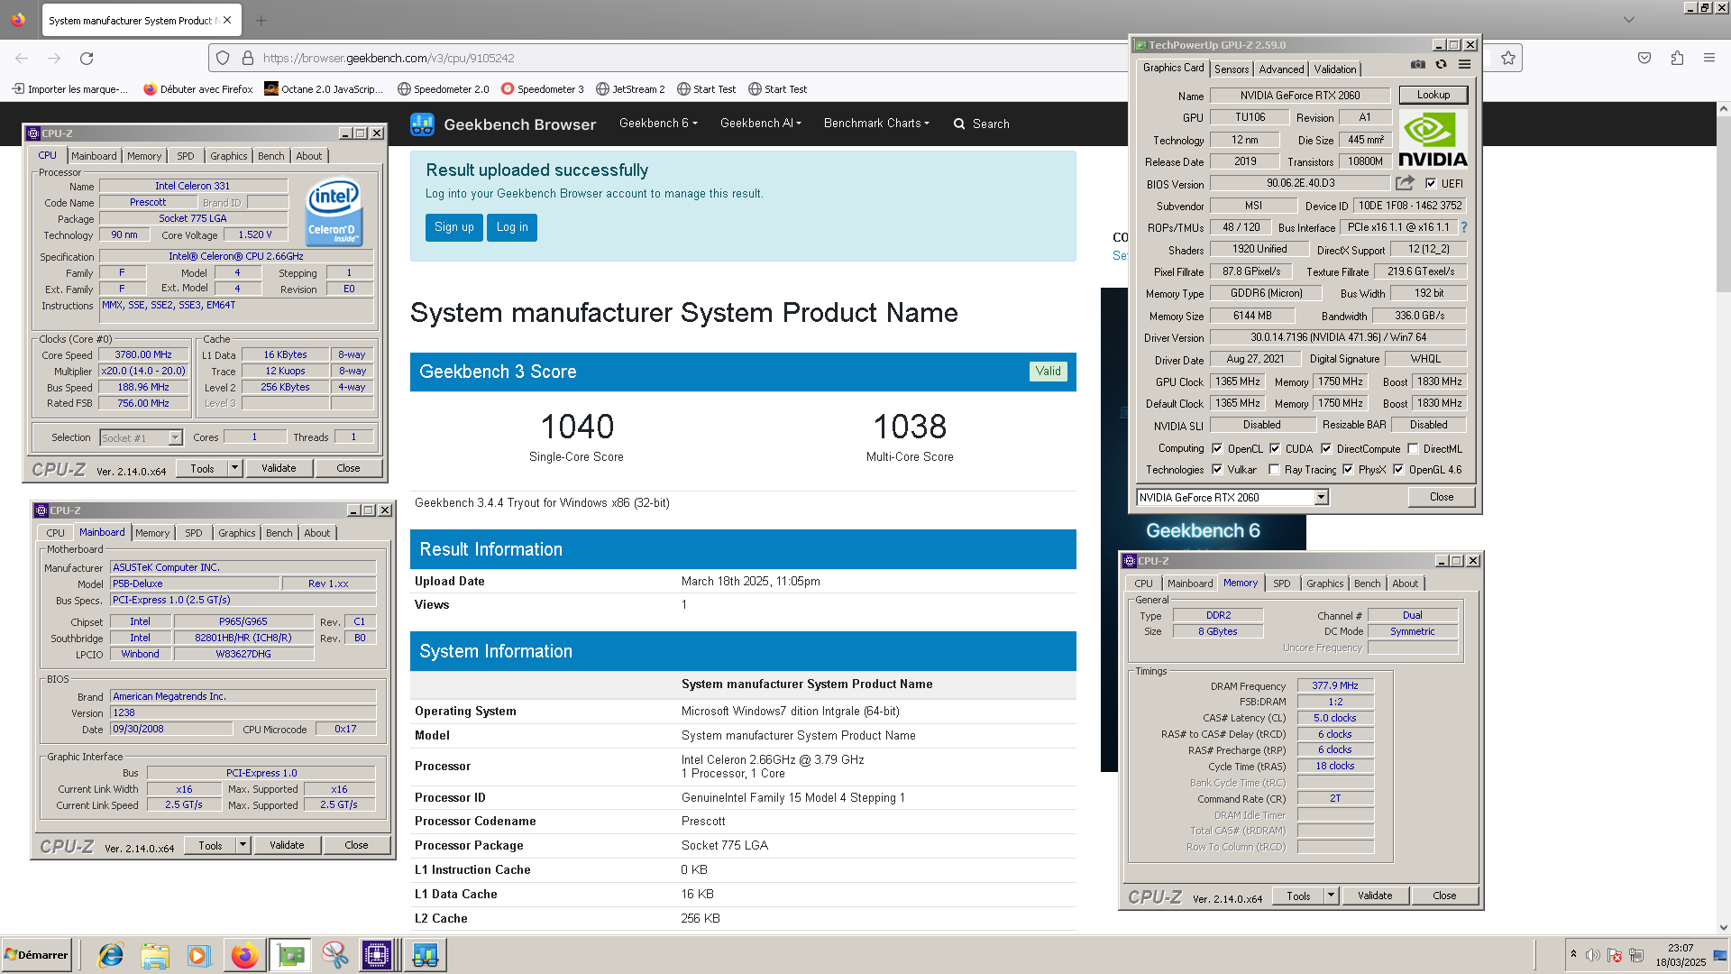Click the BIOS share/export icon in GPU-Z
The width and height of the screenshot is (1731, 974).
1405,183
